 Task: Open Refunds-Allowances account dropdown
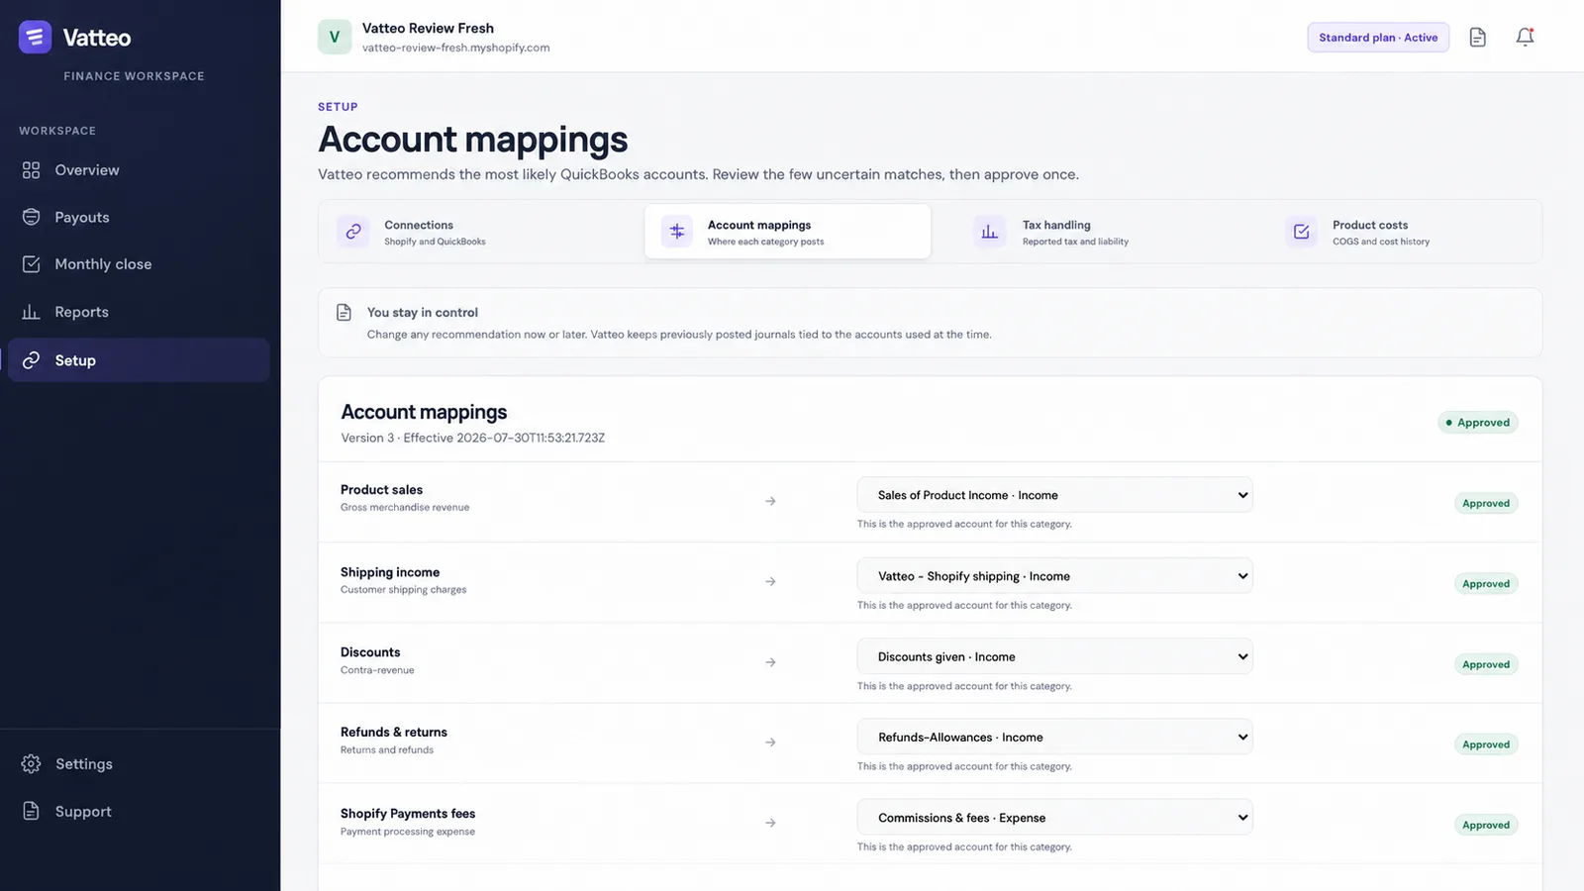click(x=1054, y=738)
